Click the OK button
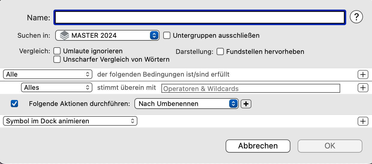This screenshot has height=164, width=372. tap(330, 146)
